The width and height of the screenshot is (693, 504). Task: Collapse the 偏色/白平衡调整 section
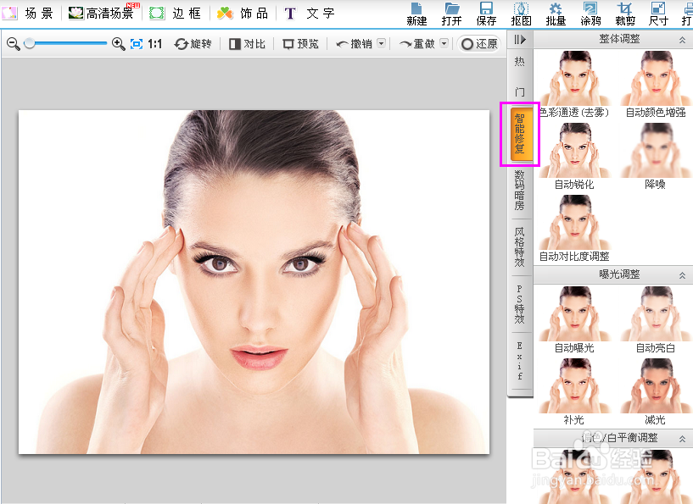pyautogui.click(x=682, y=439)
